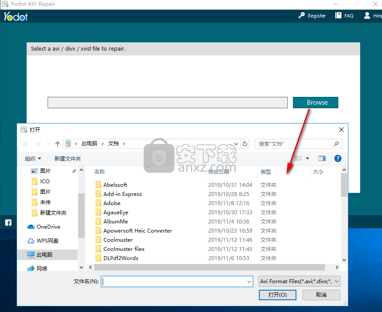Click the Browse button

point(316,102)
